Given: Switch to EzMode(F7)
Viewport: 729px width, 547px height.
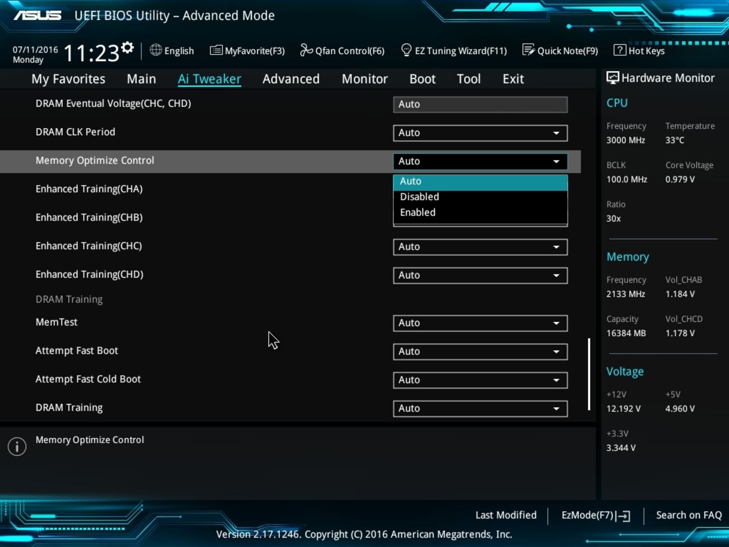Looking at the screenshot, I should click(596, 515).
